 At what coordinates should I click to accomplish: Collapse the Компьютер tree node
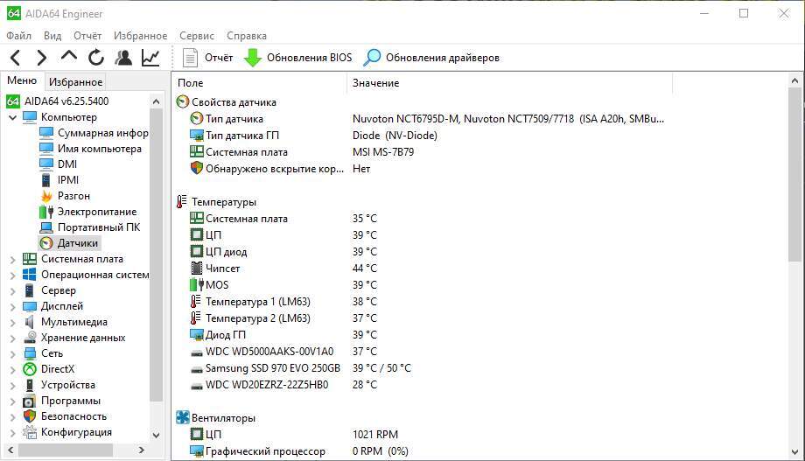point(12,117)
